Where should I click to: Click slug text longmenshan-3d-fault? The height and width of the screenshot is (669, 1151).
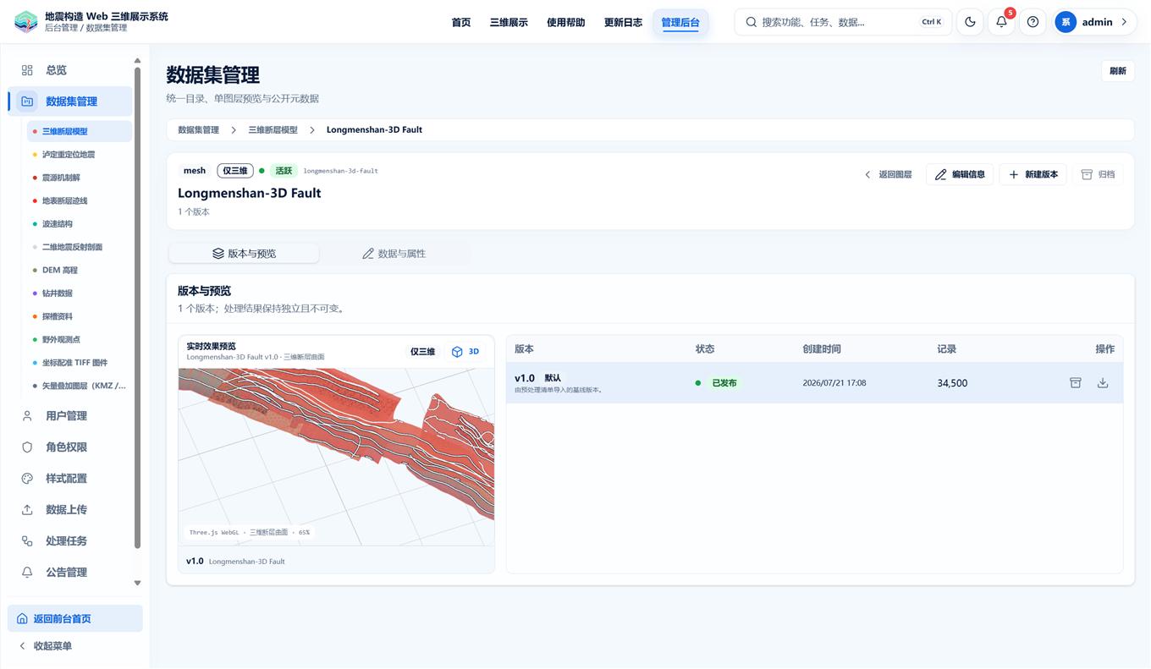[x=340, y=171]
